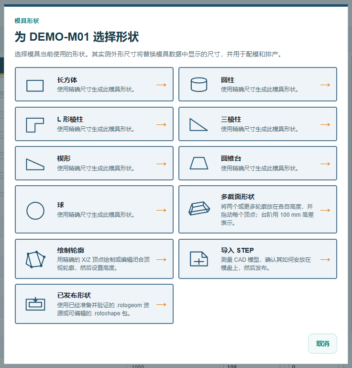This screenshot has width=352, height=368.
Task: Click the wedge icon for 楔形
Action: click(x=35, y=164)
